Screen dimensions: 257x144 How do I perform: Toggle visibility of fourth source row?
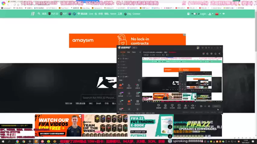(119, 65)
